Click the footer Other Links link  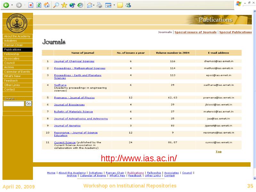[x=153, y=175]
